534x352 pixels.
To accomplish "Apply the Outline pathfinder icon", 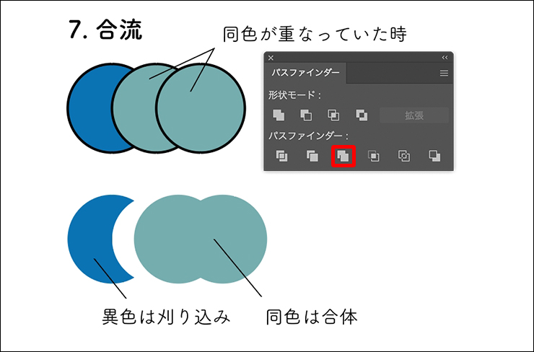I will 404,156.
